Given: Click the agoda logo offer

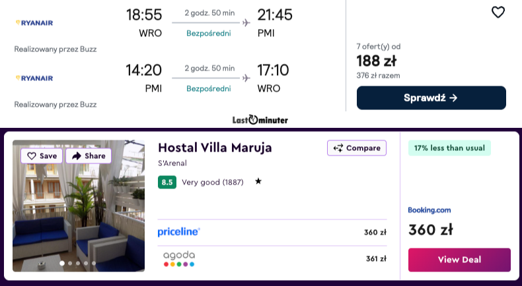Looking at the screenshot, I should (x=179, y=258).
